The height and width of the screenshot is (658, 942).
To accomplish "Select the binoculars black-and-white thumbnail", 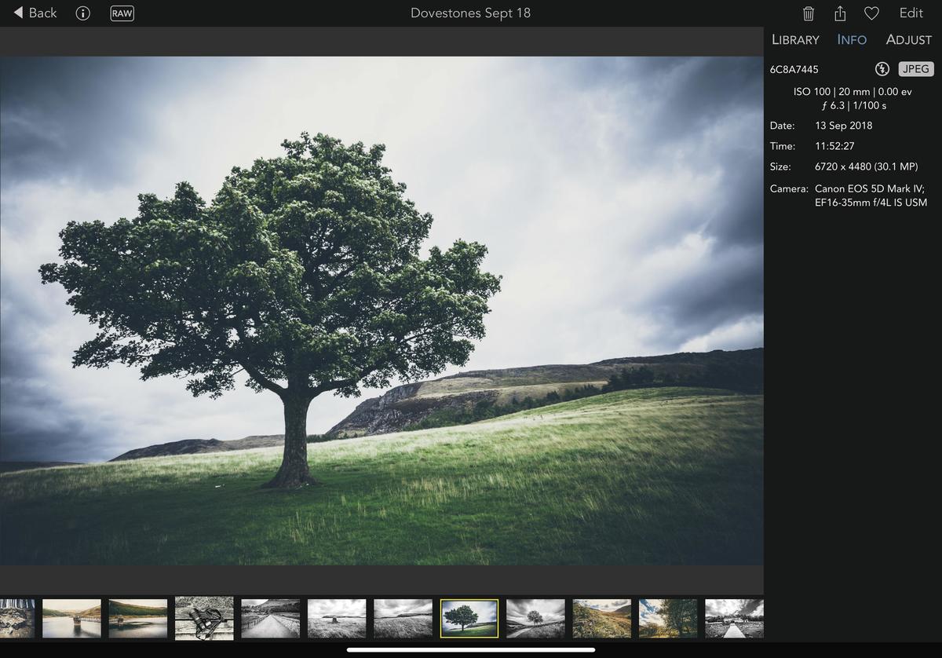I will [204, 618].
